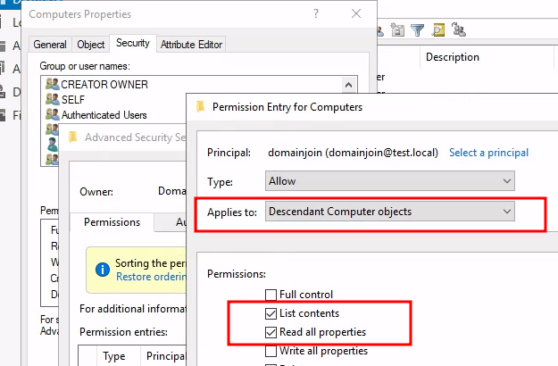
Task: Switch to the Object tab
Action: click(90, 44)
